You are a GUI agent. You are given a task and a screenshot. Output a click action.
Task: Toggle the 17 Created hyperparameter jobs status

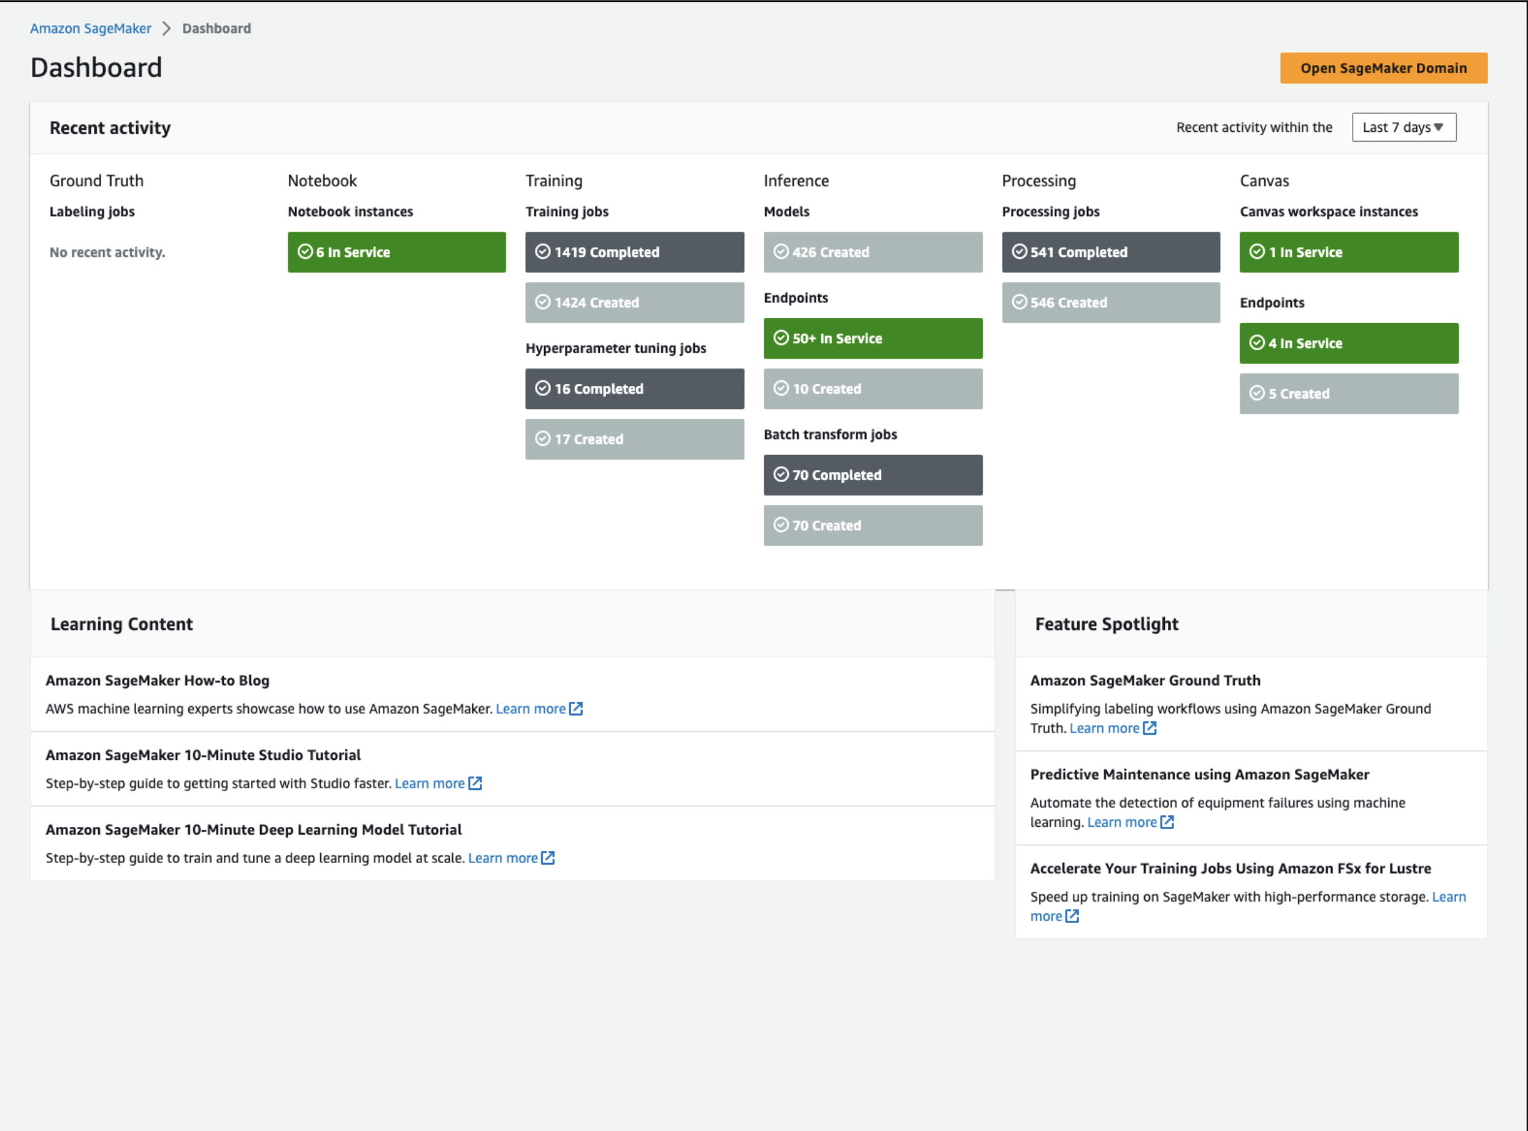(x=635, y=437)
